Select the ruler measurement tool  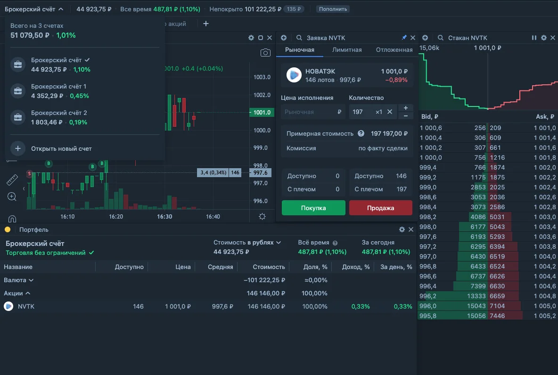(x=12, y=179)
